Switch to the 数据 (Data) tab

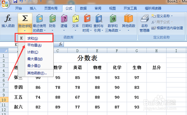(83, 8)
